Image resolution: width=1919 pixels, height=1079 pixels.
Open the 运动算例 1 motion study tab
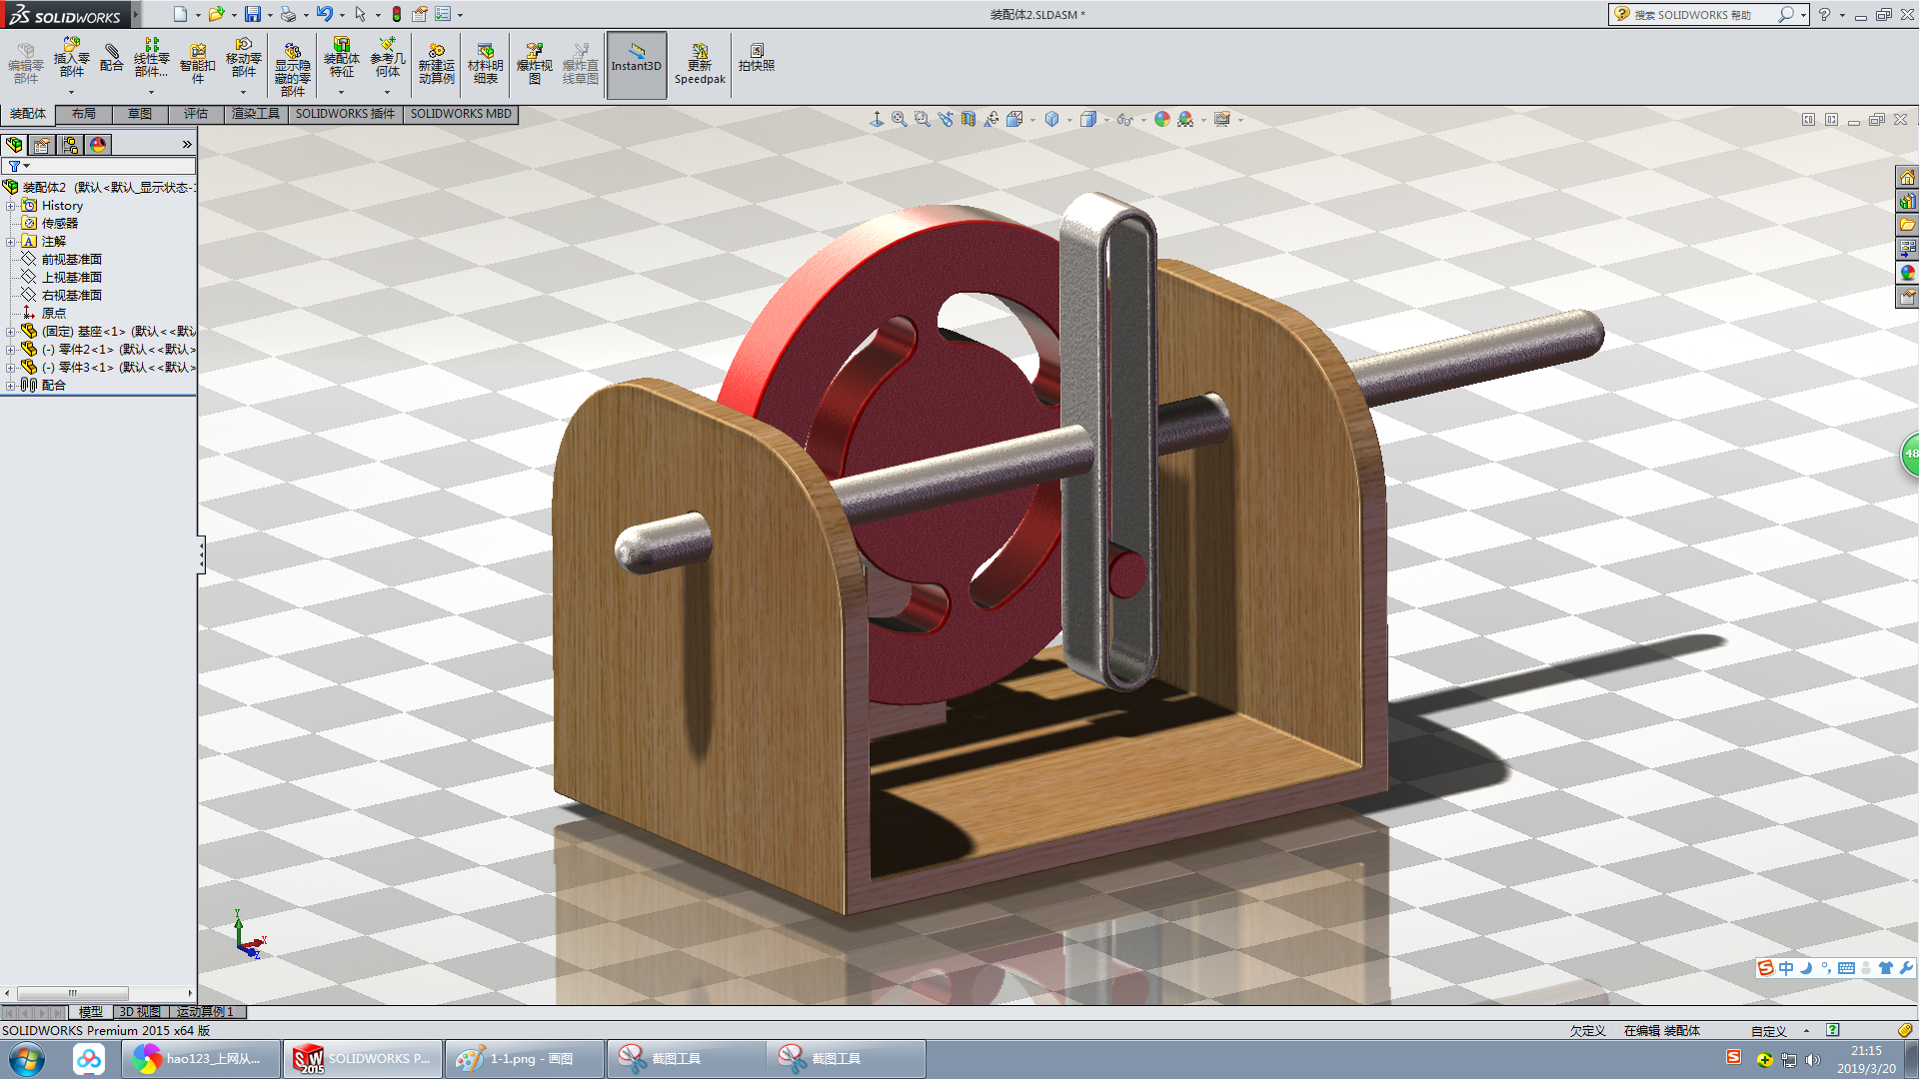click(205, 1012)
